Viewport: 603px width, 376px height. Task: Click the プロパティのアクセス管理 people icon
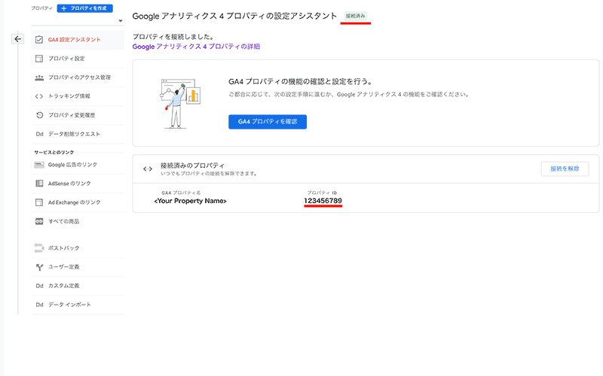(x=39, y=77)
